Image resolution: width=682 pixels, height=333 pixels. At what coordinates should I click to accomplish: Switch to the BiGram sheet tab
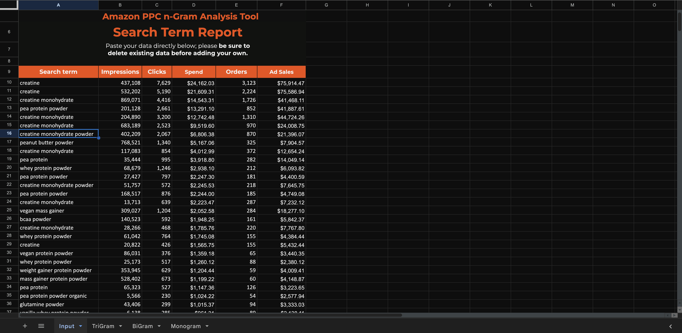[142, 326]
